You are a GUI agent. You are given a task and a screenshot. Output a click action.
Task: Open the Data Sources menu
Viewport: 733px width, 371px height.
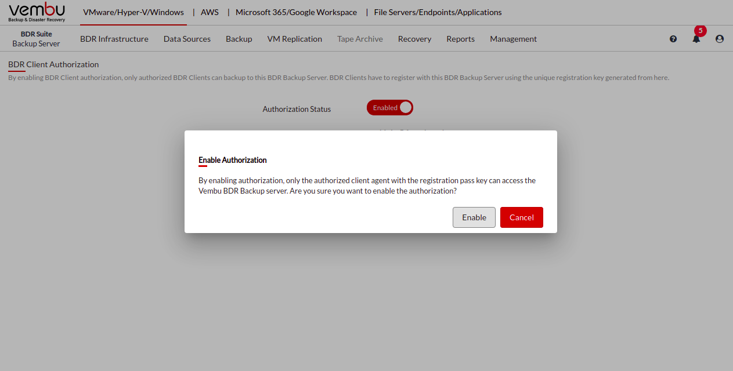click(x=187, y=39)
